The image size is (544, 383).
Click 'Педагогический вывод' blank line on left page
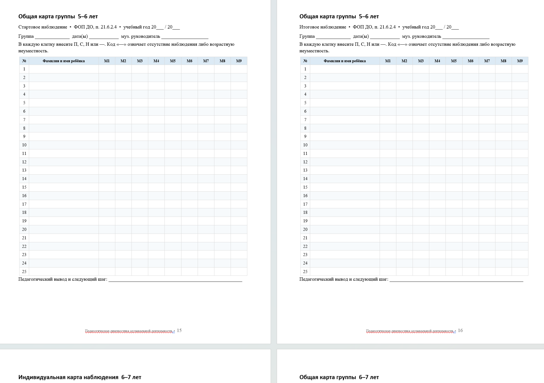(x=175, y=280)
